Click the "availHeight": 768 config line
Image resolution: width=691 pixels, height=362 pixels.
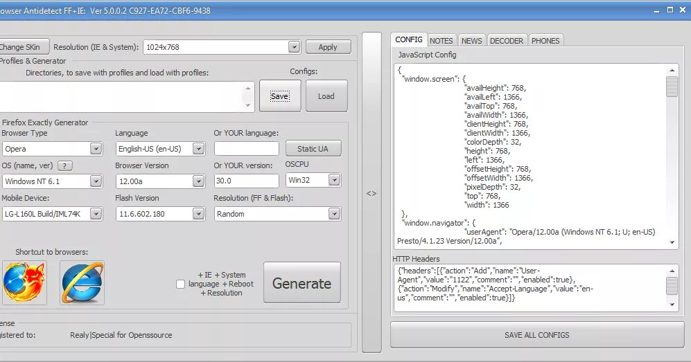coord(496,88)
